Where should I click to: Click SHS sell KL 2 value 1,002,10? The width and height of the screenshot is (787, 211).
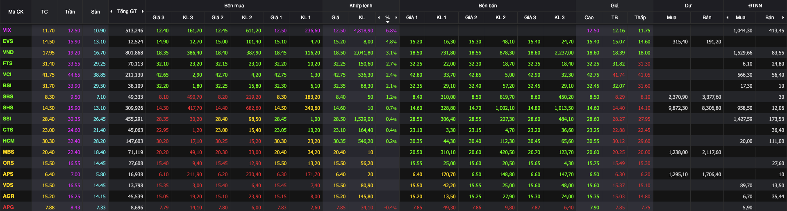(x=505, y=108)
